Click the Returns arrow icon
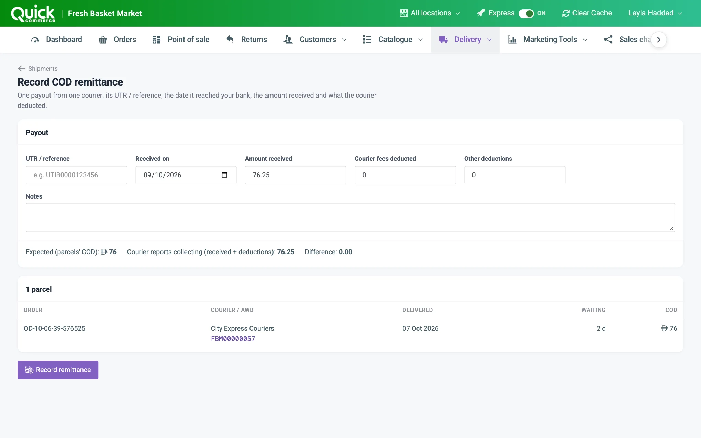This screenshot has width=701, height=438. pyautogui.click(x=230, y=39)
